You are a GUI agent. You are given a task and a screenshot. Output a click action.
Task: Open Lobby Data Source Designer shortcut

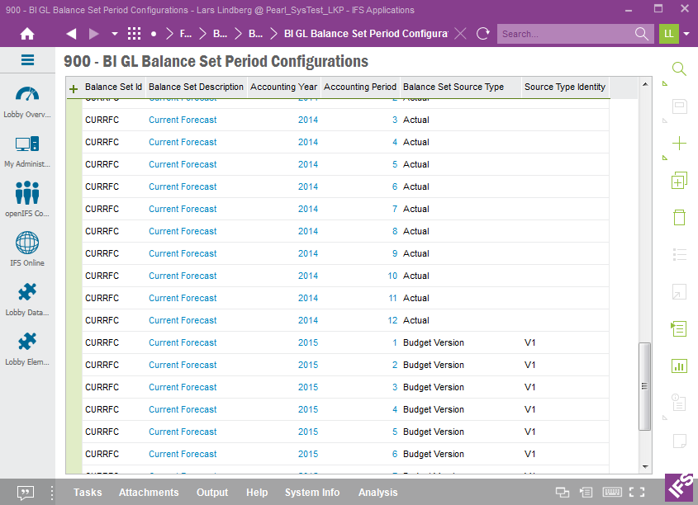[27, 300]
